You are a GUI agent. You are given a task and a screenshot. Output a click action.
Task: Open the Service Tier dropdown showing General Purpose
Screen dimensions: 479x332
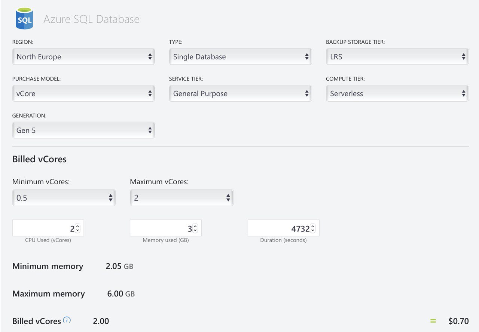240,93
